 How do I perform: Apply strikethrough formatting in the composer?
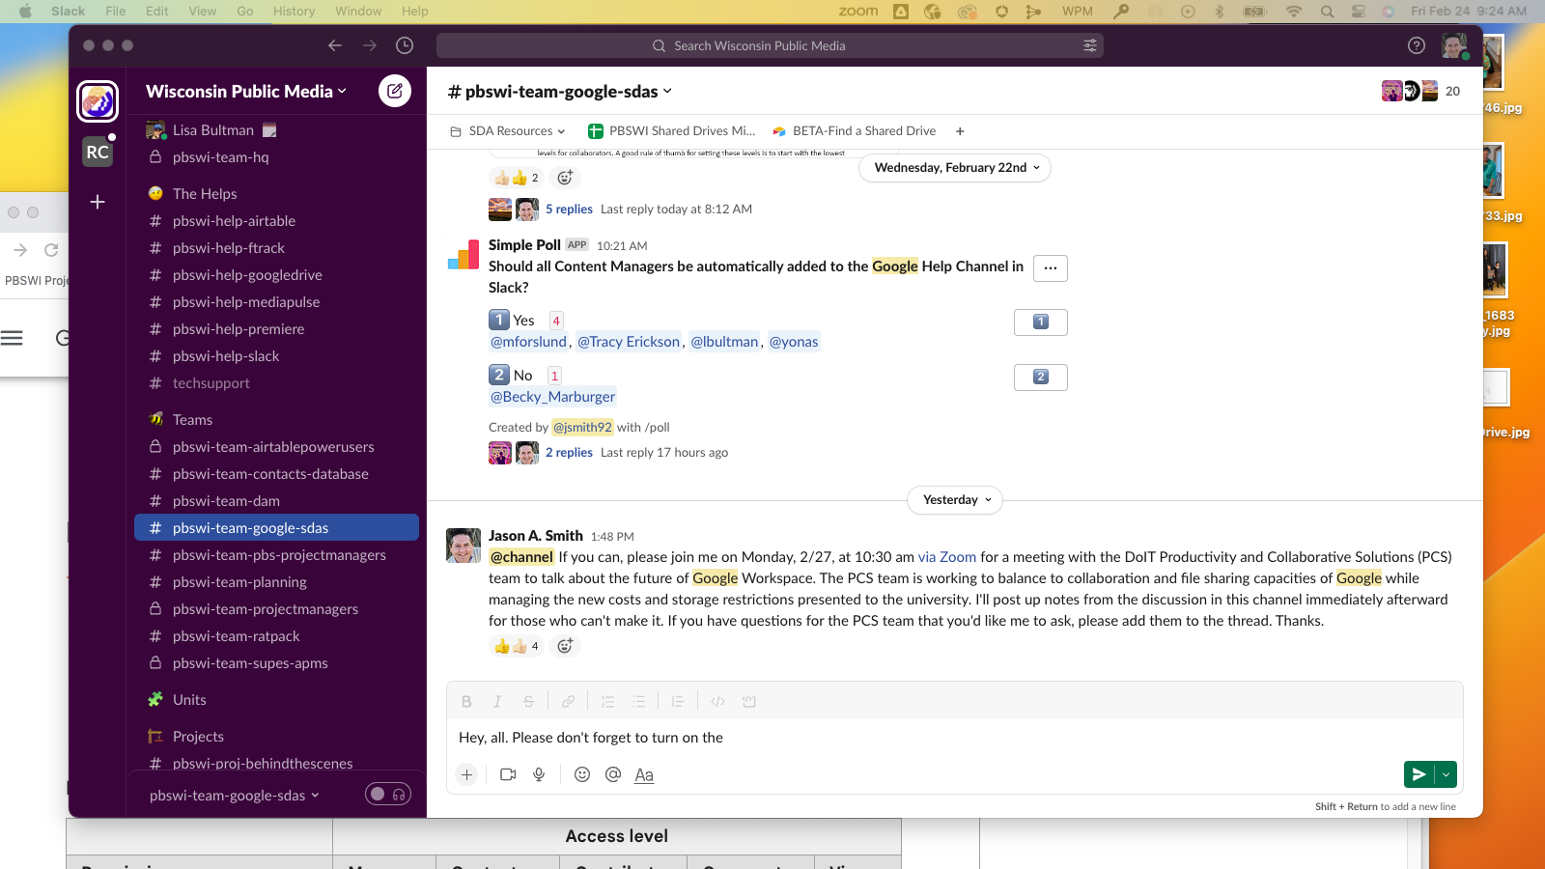pyautogui.click(x=528, y=702)
